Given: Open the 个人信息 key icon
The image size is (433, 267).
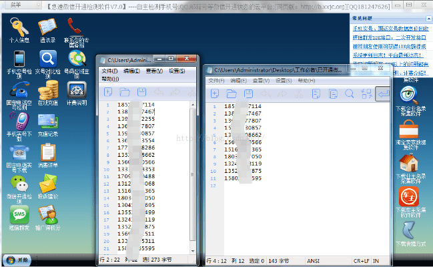Looking at the screenshot, I should 18,29.
